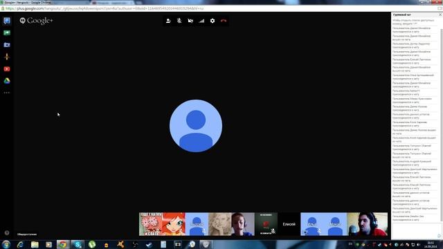This screenshot has width=443, height=249.
Task: Close the group chat panel
Action: coord(440,15)
